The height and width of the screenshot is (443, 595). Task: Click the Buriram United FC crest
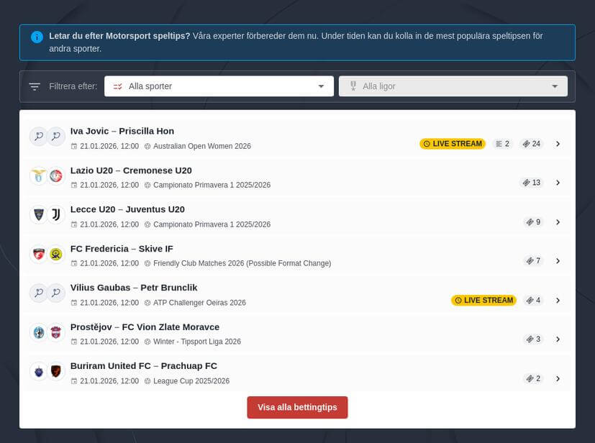[38, 371]
